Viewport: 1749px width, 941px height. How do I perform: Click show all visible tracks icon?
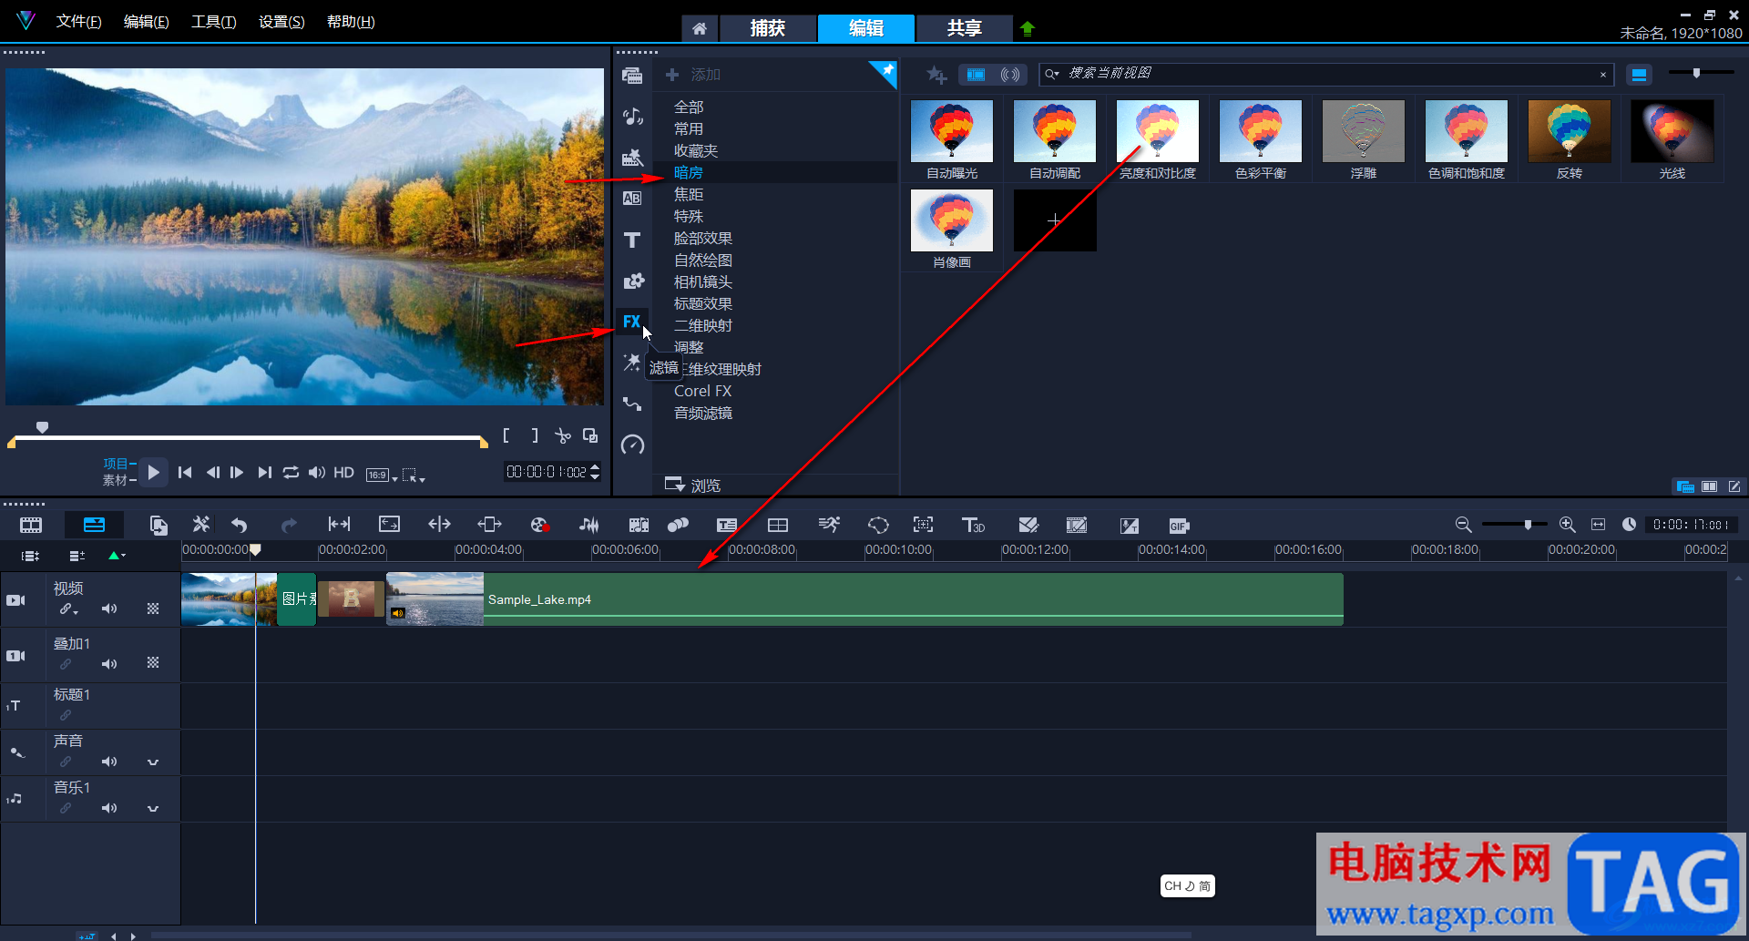coord(31,556)
